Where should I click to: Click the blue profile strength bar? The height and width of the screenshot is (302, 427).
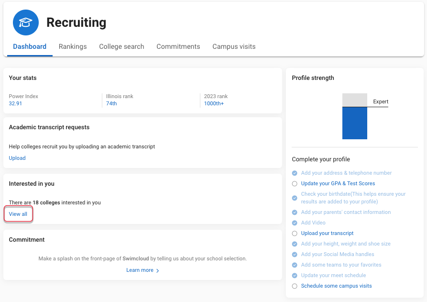pyautogui.click(x=355, y=123)
